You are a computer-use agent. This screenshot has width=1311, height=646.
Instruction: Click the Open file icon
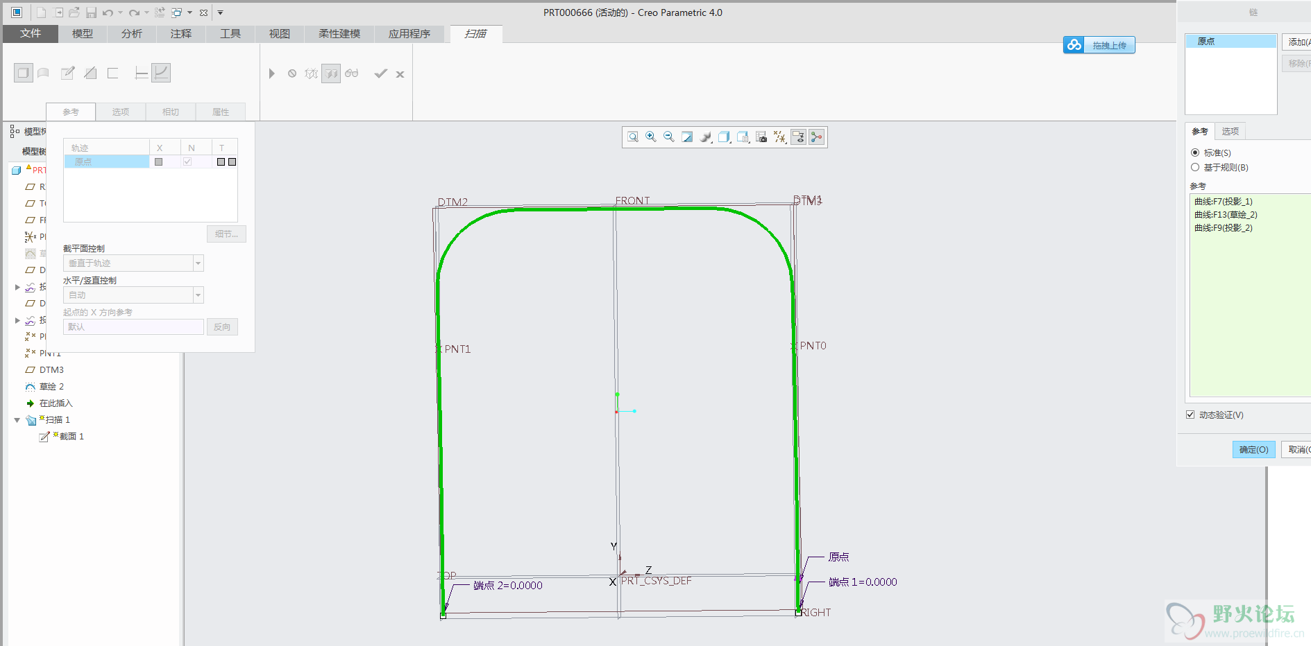tap(74, 12)
